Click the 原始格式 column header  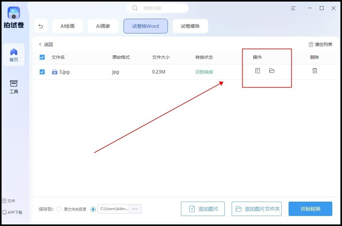click(121, 57)
